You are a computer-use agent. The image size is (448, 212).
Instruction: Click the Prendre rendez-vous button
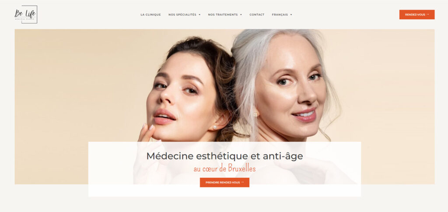pyautogui.click(x=224, y=183)
